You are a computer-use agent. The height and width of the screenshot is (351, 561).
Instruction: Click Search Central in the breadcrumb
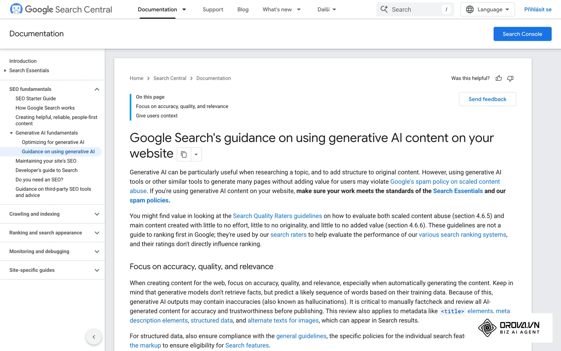point(170,78)
